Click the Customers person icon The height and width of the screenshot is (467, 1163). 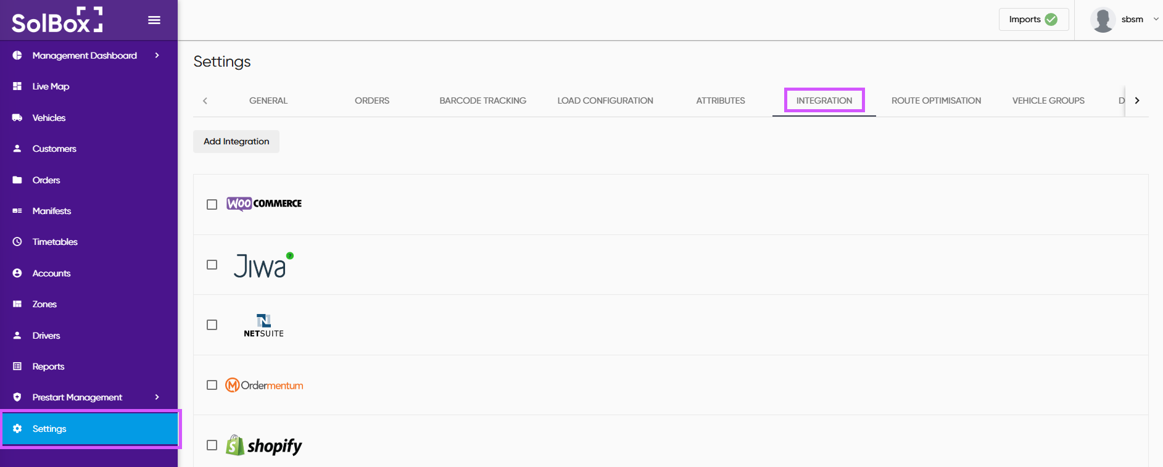[17, 149]
